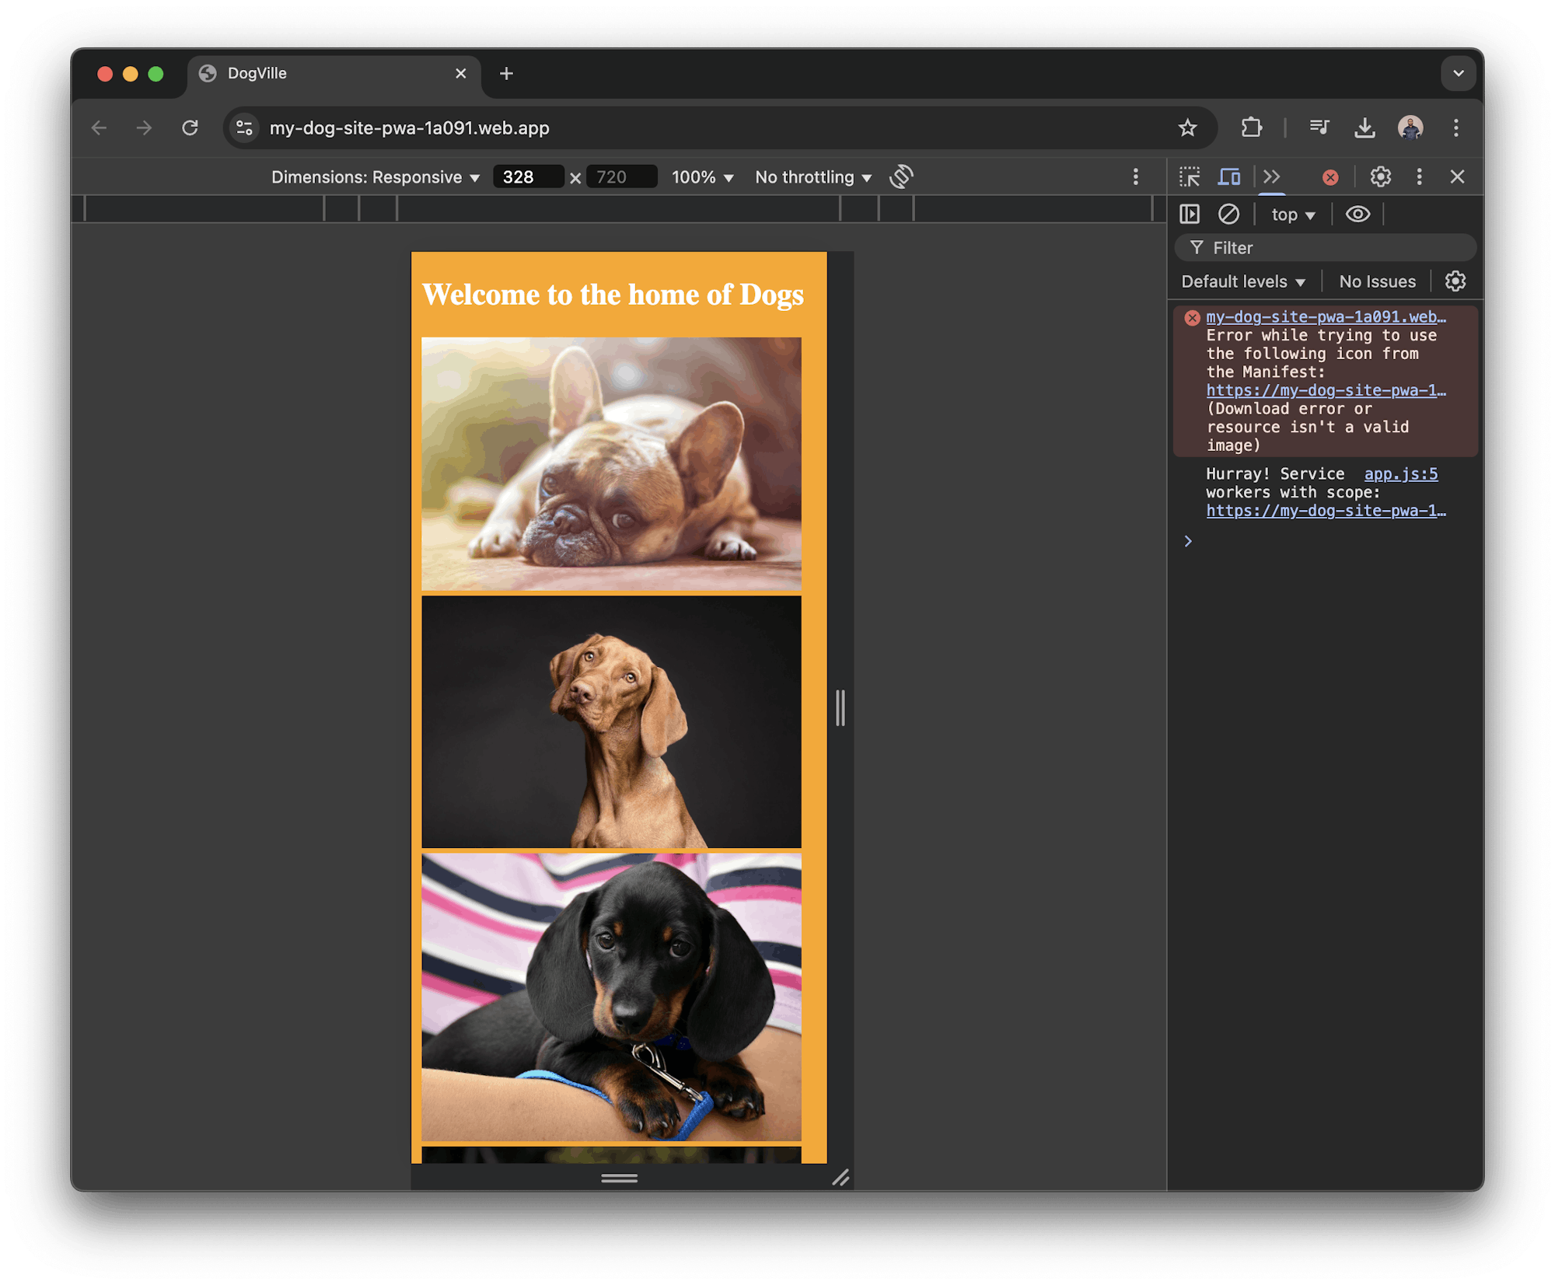Switch to the DogVille browser tab
Image resolution: width=1555 pixels, height=1285 pixels.
[257, 73]
